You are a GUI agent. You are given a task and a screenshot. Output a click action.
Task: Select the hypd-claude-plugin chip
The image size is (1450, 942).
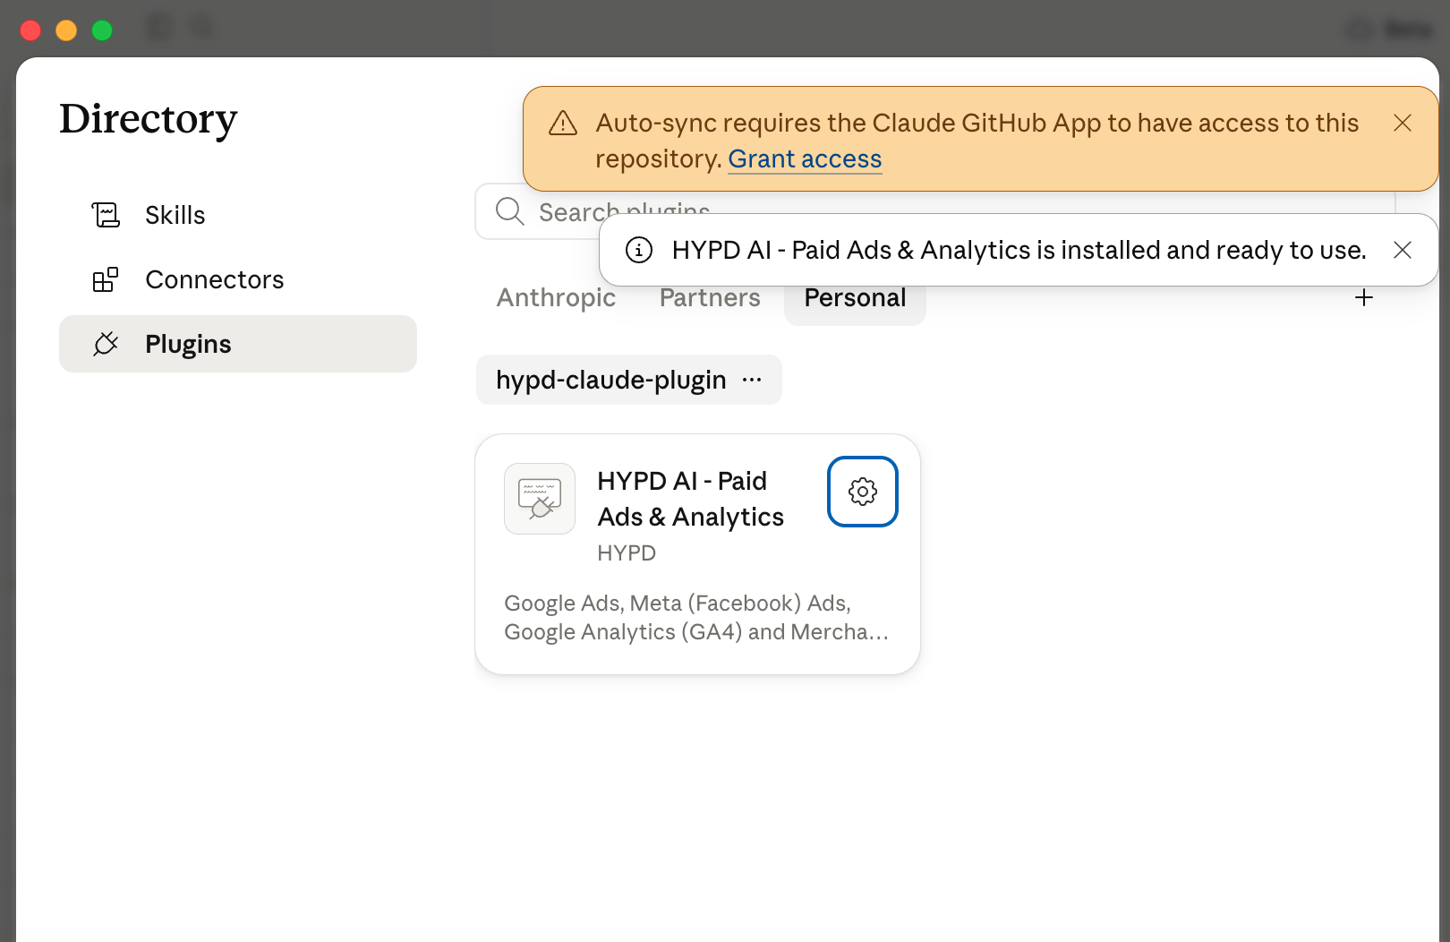coord(628,380)
